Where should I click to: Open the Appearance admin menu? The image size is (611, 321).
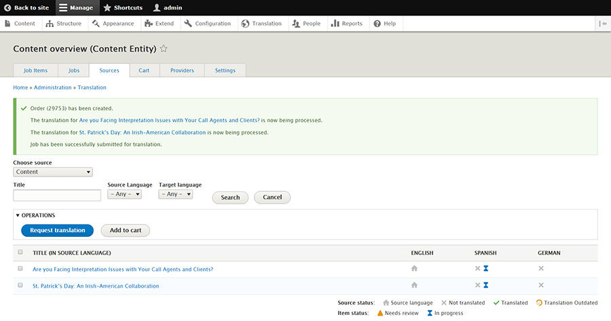pos(113,24)
